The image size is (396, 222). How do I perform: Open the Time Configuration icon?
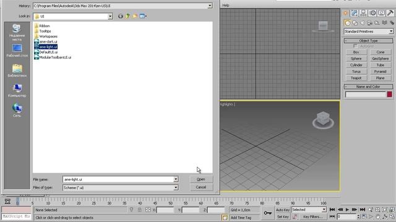(x=364, y=216)
